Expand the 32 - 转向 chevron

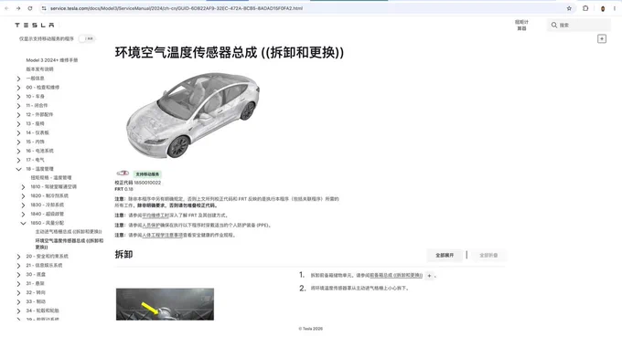(18, 293)
